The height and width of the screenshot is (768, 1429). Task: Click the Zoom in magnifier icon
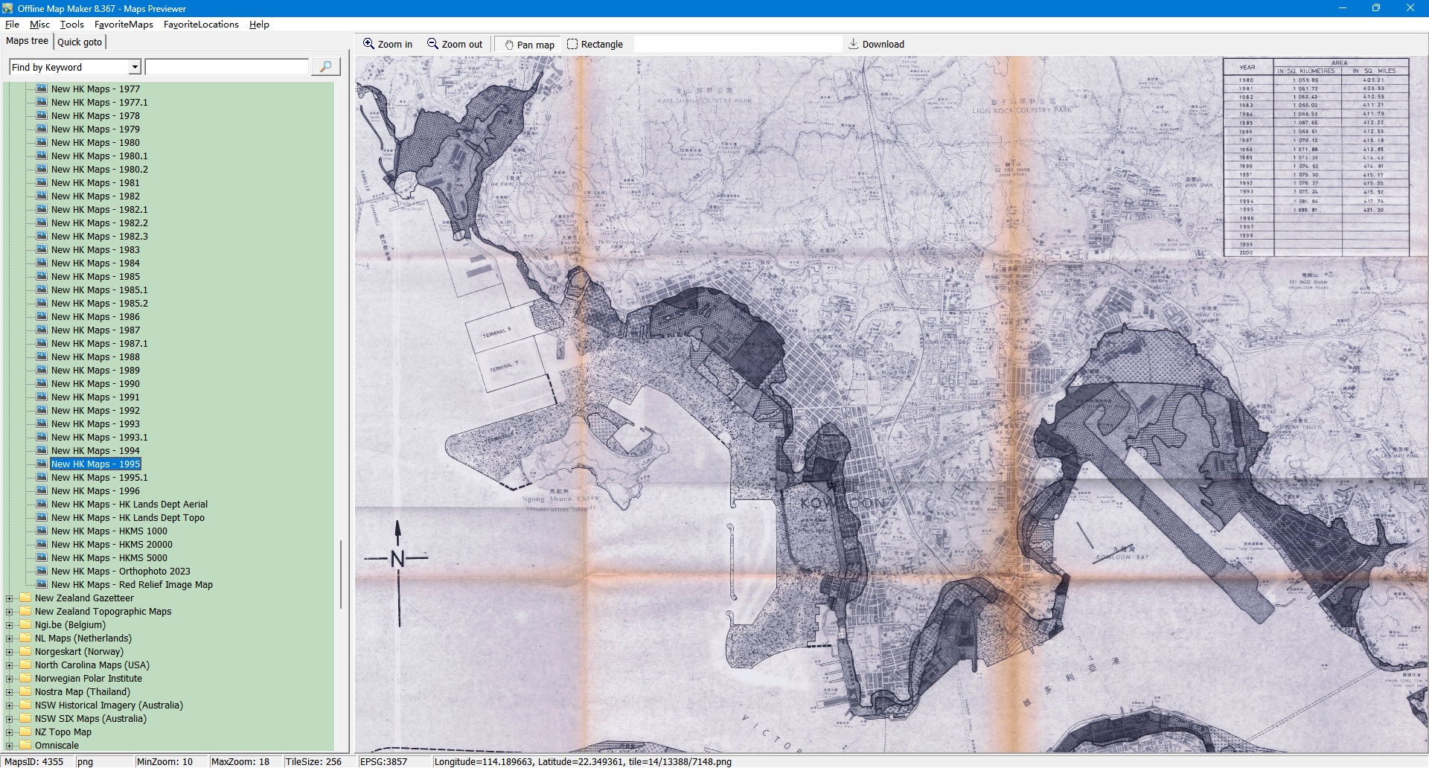368,44
